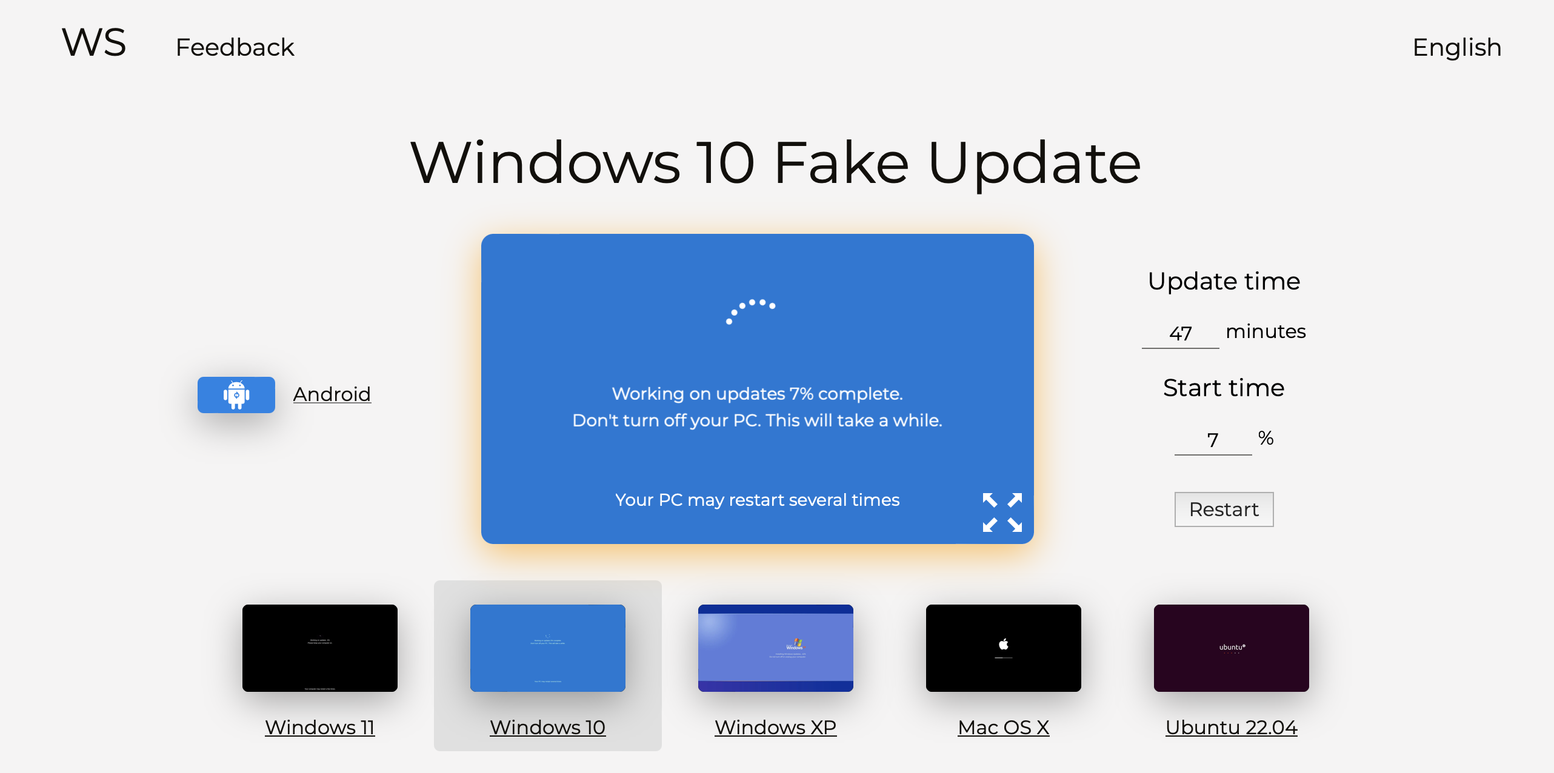Go to the Ubuntu 22.04 link

(1231, 727)
